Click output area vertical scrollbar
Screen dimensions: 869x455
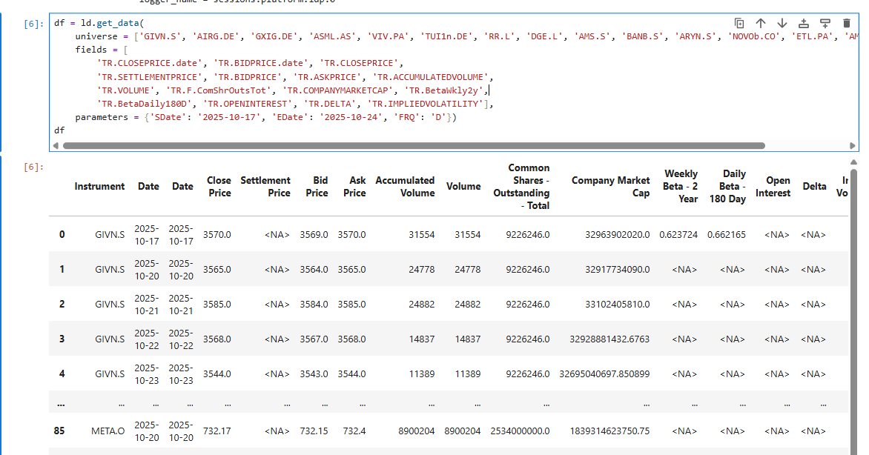[853, 310]
